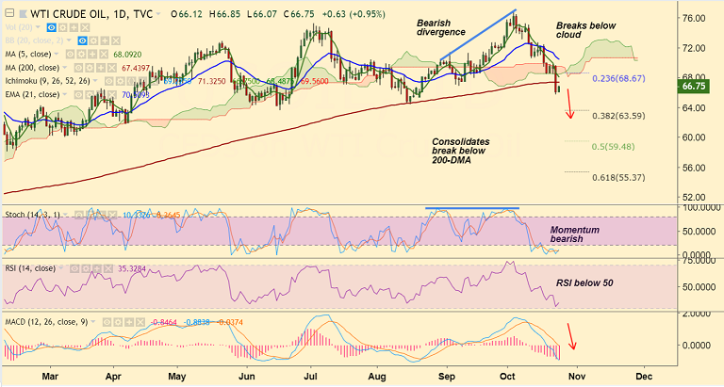Viewport: 724px width, 387px height.
Task: Open settings gear for BB (20, close, 2)
Action: coord(93,40)
